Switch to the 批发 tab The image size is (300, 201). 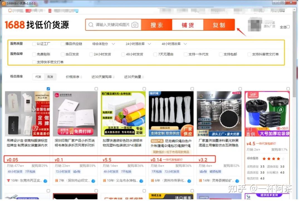(50, 77)
